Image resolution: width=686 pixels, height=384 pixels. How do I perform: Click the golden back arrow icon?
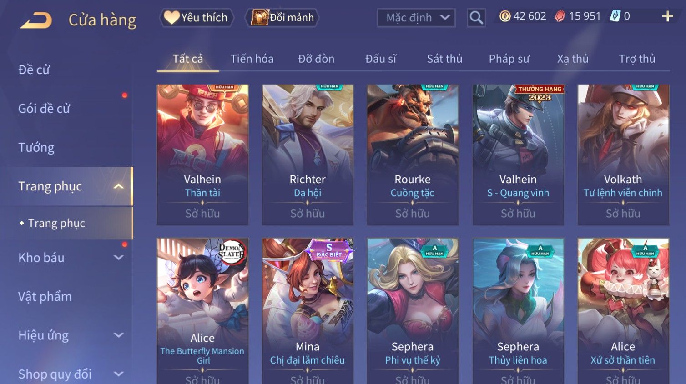(36, 20)
